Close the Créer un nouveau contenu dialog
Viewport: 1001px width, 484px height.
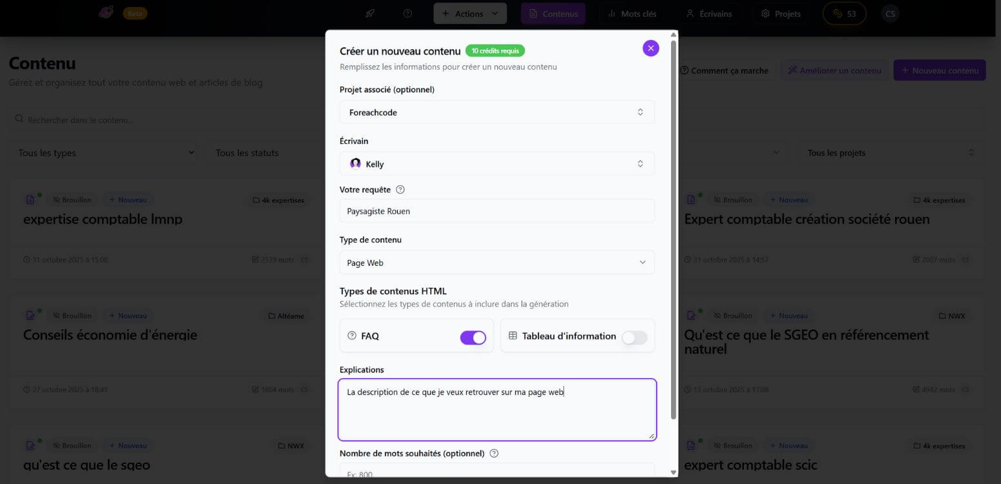click(650, 48)
